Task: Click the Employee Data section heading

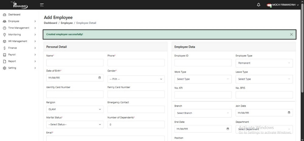Action: click(x=185, y=47)
